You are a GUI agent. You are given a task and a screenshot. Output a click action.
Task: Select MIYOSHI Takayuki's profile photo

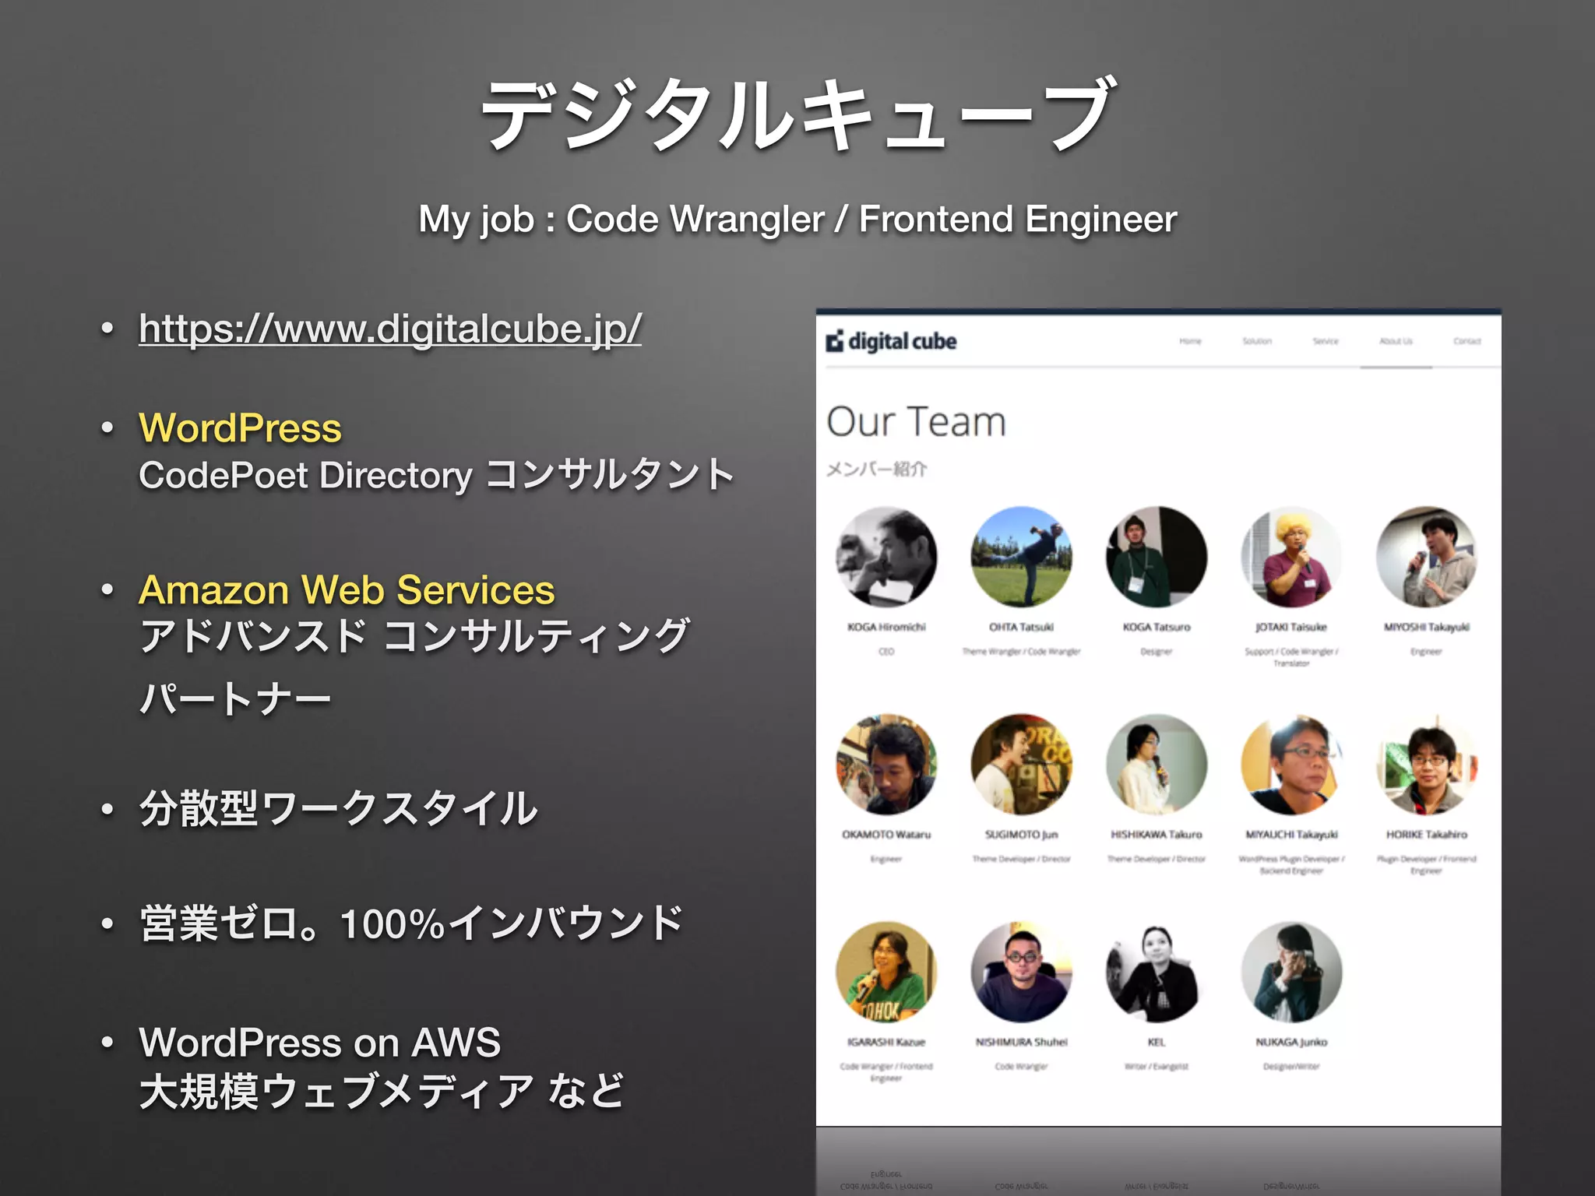click(x=1426, y=557)
